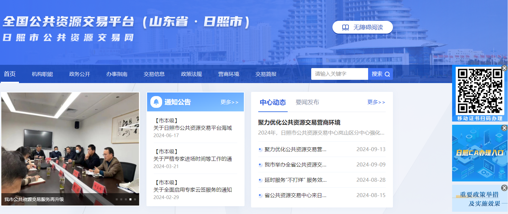Dismiss the QR code panel with its X

pyautogui.click(x=504, y=67)
